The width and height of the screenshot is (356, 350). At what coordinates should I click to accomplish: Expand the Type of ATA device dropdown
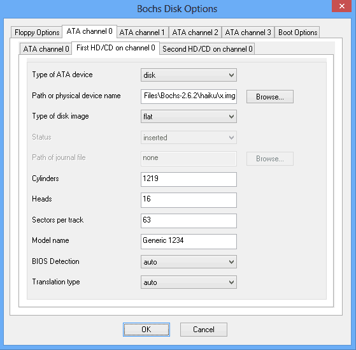coord(189,75)
